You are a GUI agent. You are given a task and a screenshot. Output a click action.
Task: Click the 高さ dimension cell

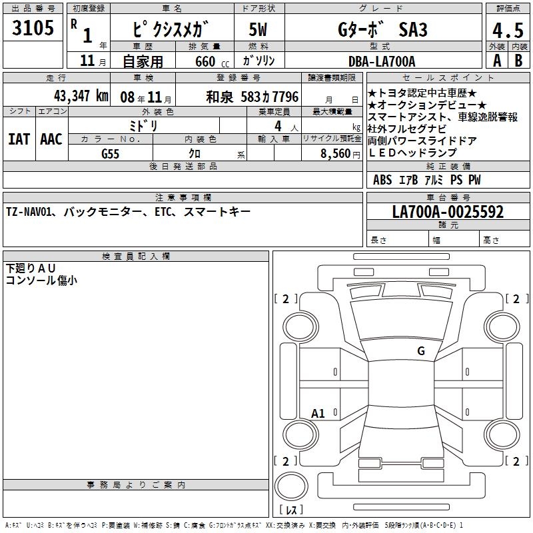pos(504,239)
